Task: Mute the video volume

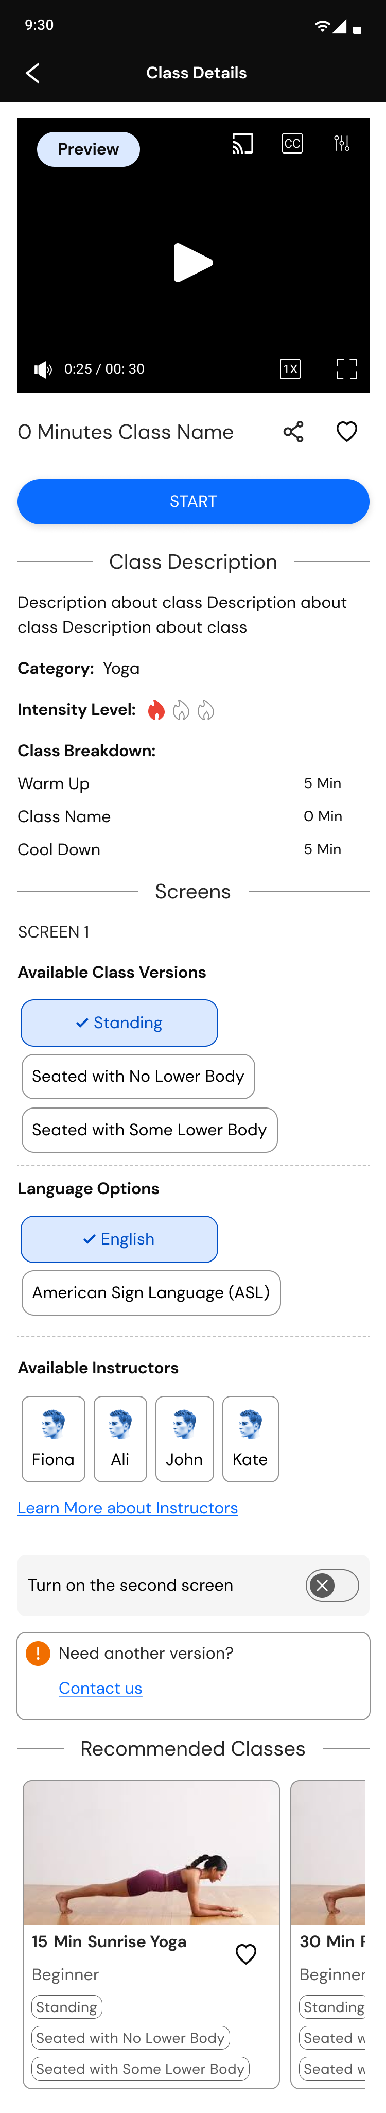Action: [43, 369]
